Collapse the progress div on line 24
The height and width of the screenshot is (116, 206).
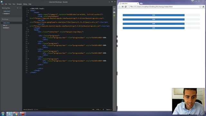29,59
